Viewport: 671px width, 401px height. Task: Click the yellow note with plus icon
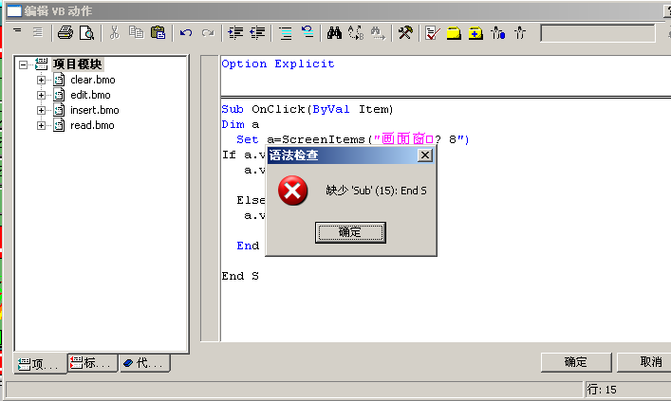pyautogui.click(x=475, y=33)
